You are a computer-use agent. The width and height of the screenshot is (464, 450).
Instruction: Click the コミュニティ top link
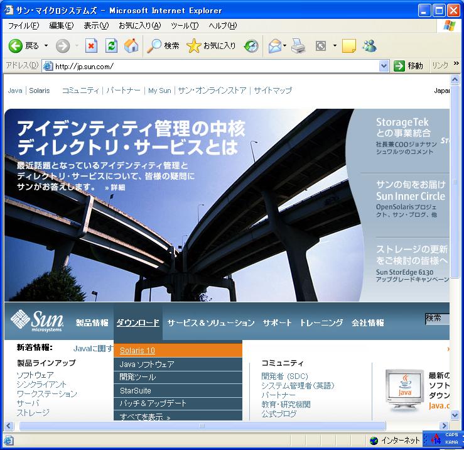80,91
